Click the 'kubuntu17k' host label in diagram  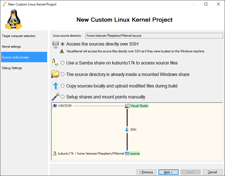coord(66,154)
